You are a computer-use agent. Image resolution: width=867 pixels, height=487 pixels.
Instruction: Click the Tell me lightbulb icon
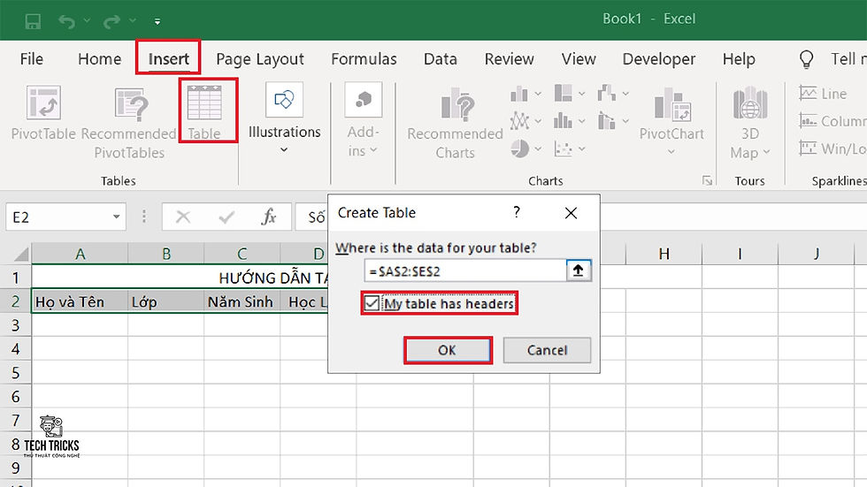click(x=807, y=59)
